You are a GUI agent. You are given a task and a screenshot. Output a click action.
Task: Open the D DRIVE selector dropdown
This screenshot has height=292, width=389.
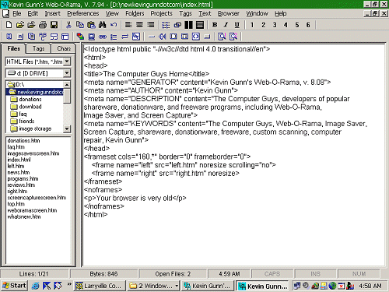click(x=67, y=73)
